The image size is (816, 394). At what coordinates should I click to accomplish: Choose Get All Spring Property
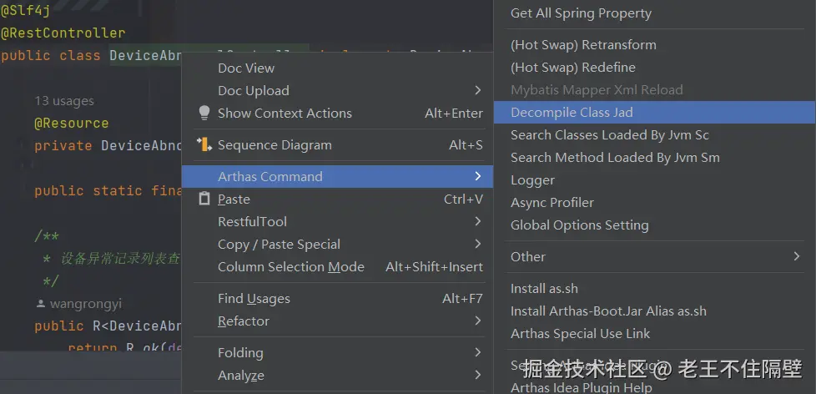tap(581, 13)
